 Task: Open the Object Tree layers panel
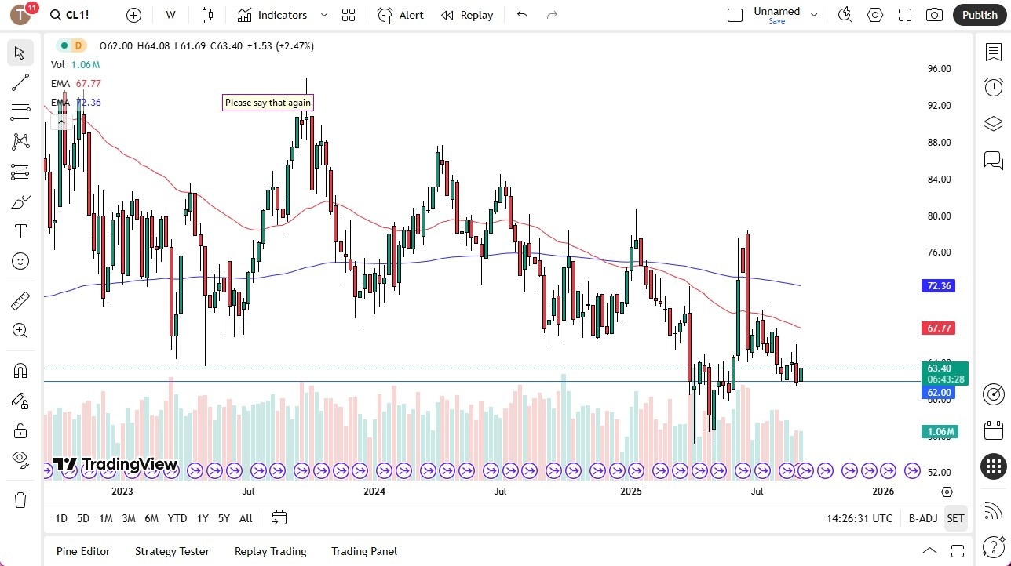(x=993, y=123)
